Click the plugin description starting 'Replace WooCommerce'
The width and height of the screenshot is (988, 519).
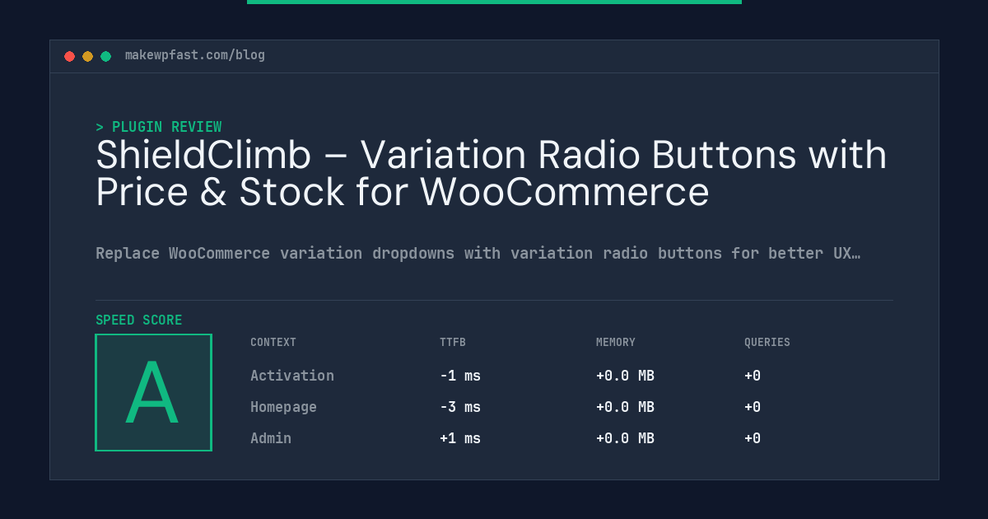point(478,253)
